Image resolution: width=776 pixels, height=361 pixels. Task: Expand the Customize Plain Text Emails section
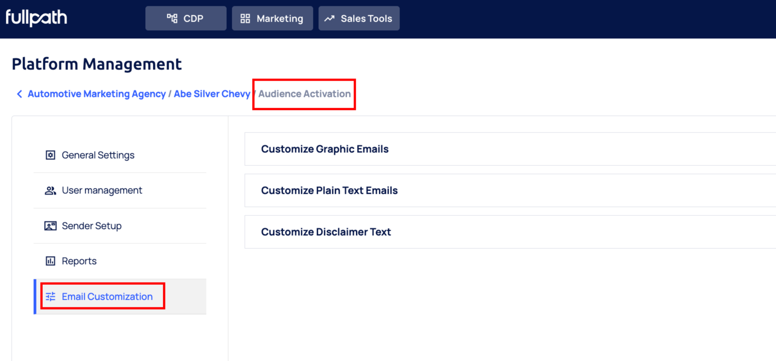point(329,191)
